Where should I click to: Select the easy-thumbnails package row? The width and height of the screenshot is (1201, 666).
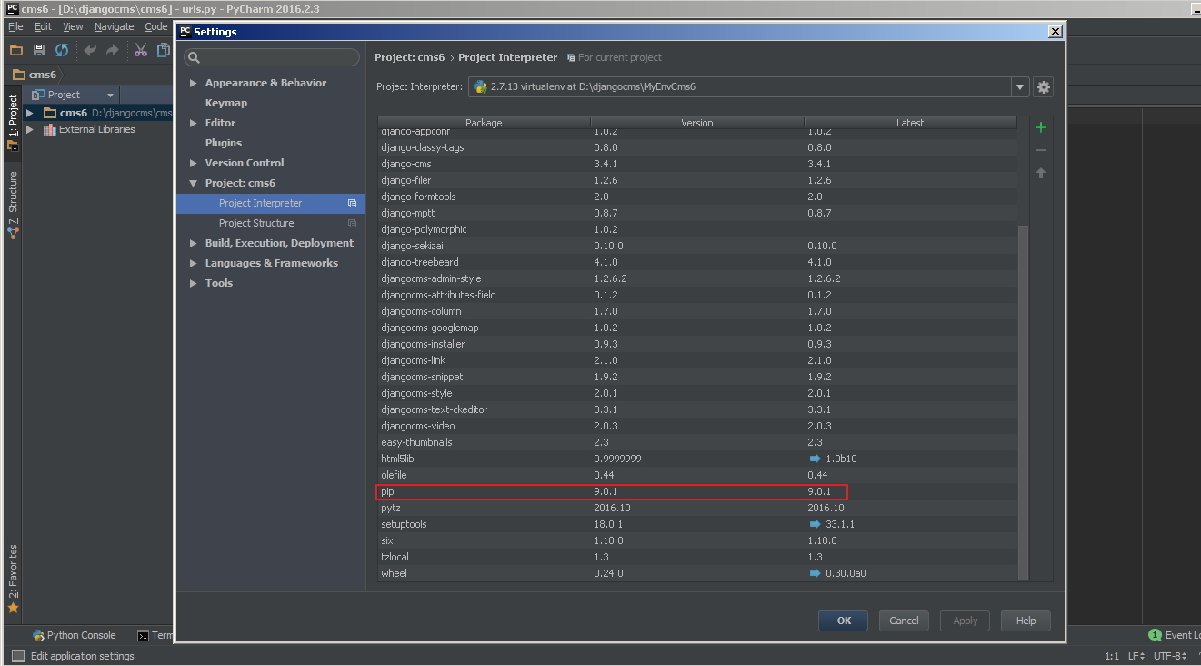click(698, 442)
